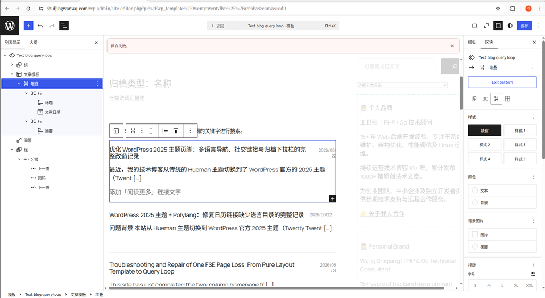The image size is (545, 298).
Task: Open the editor options three-dot menu
Action: (x=539, y=26)
